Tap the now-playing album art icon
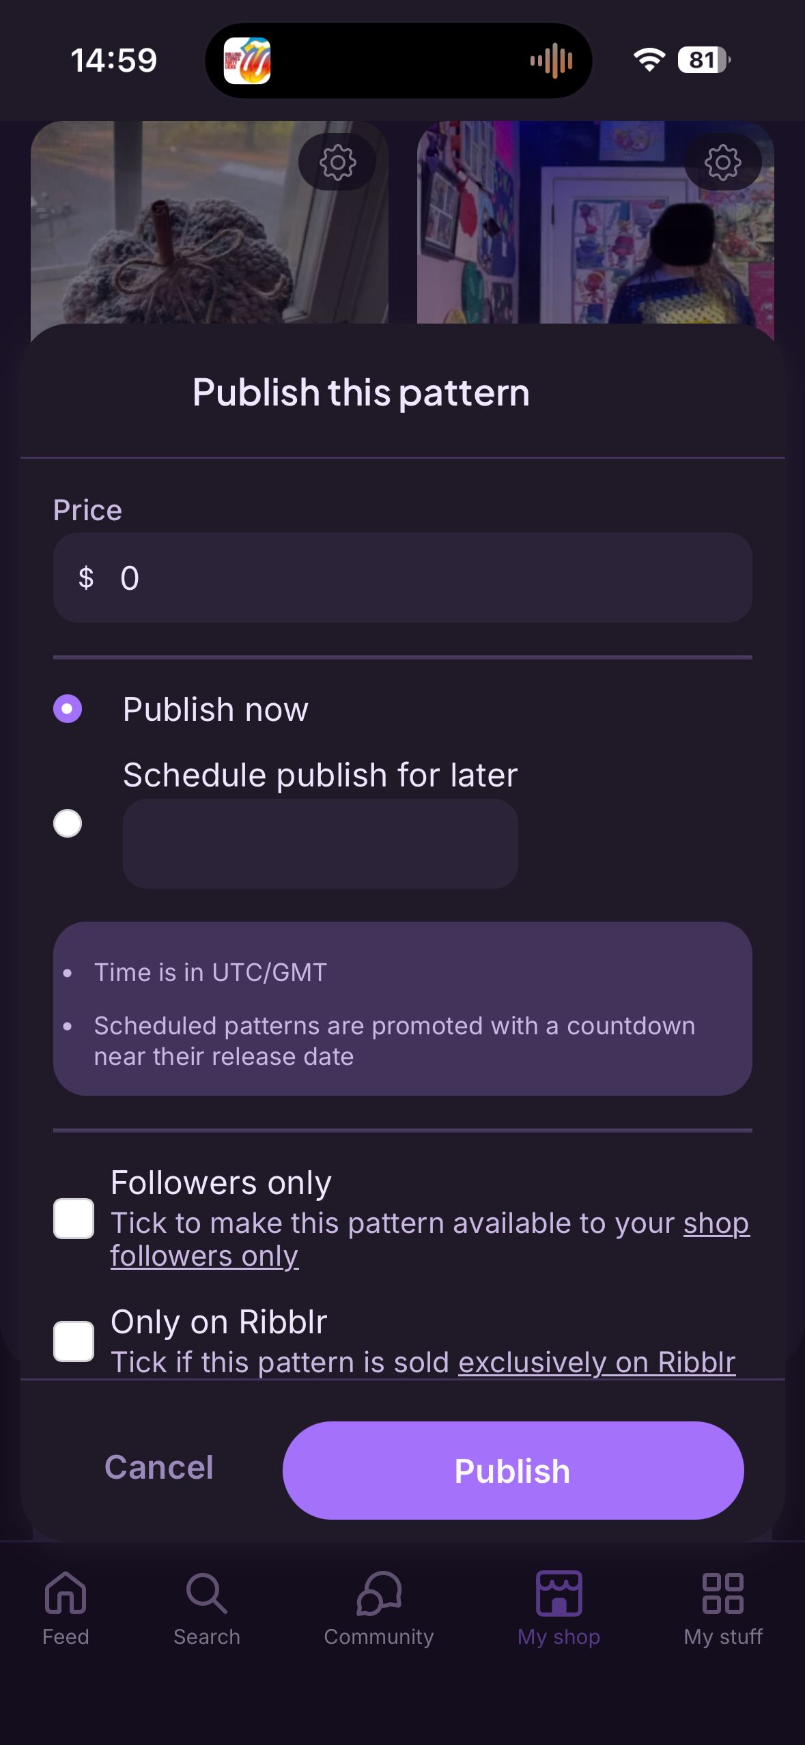 tap(247, 61)
